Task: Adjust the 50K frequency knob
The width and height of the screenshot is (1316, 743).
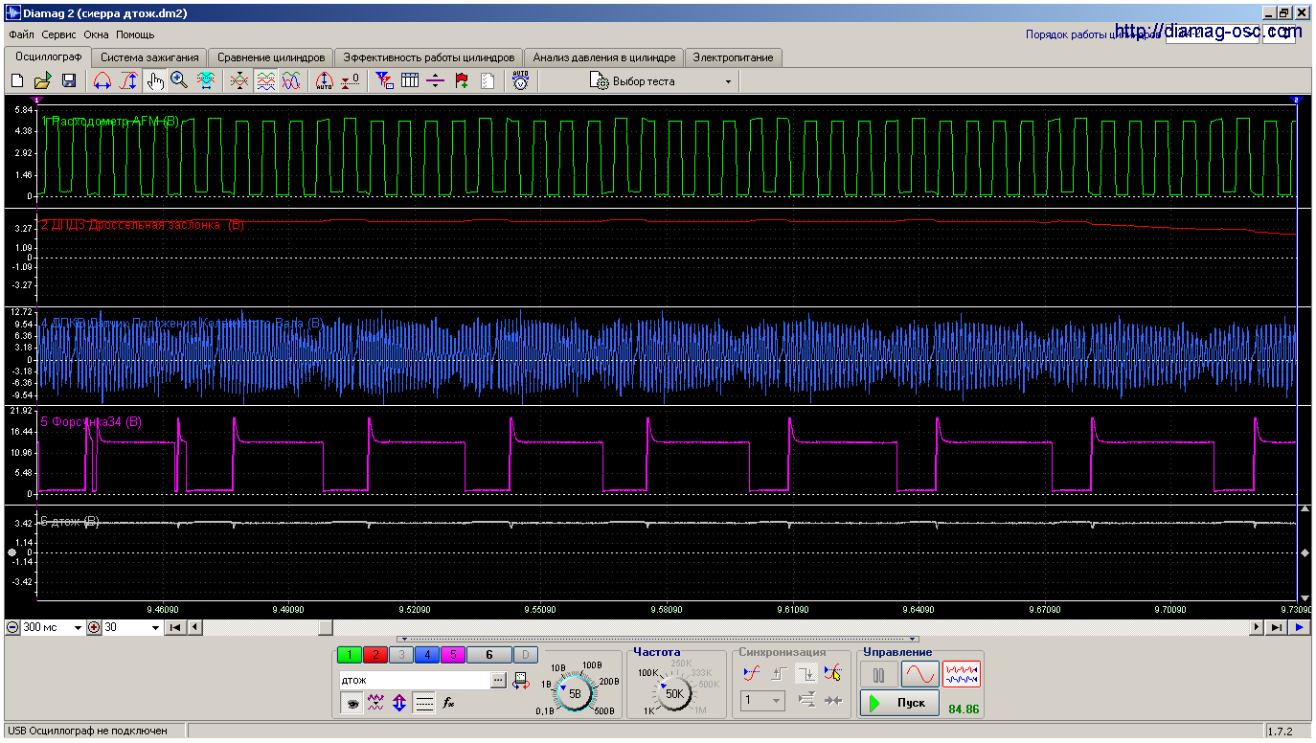Action: 673,693
